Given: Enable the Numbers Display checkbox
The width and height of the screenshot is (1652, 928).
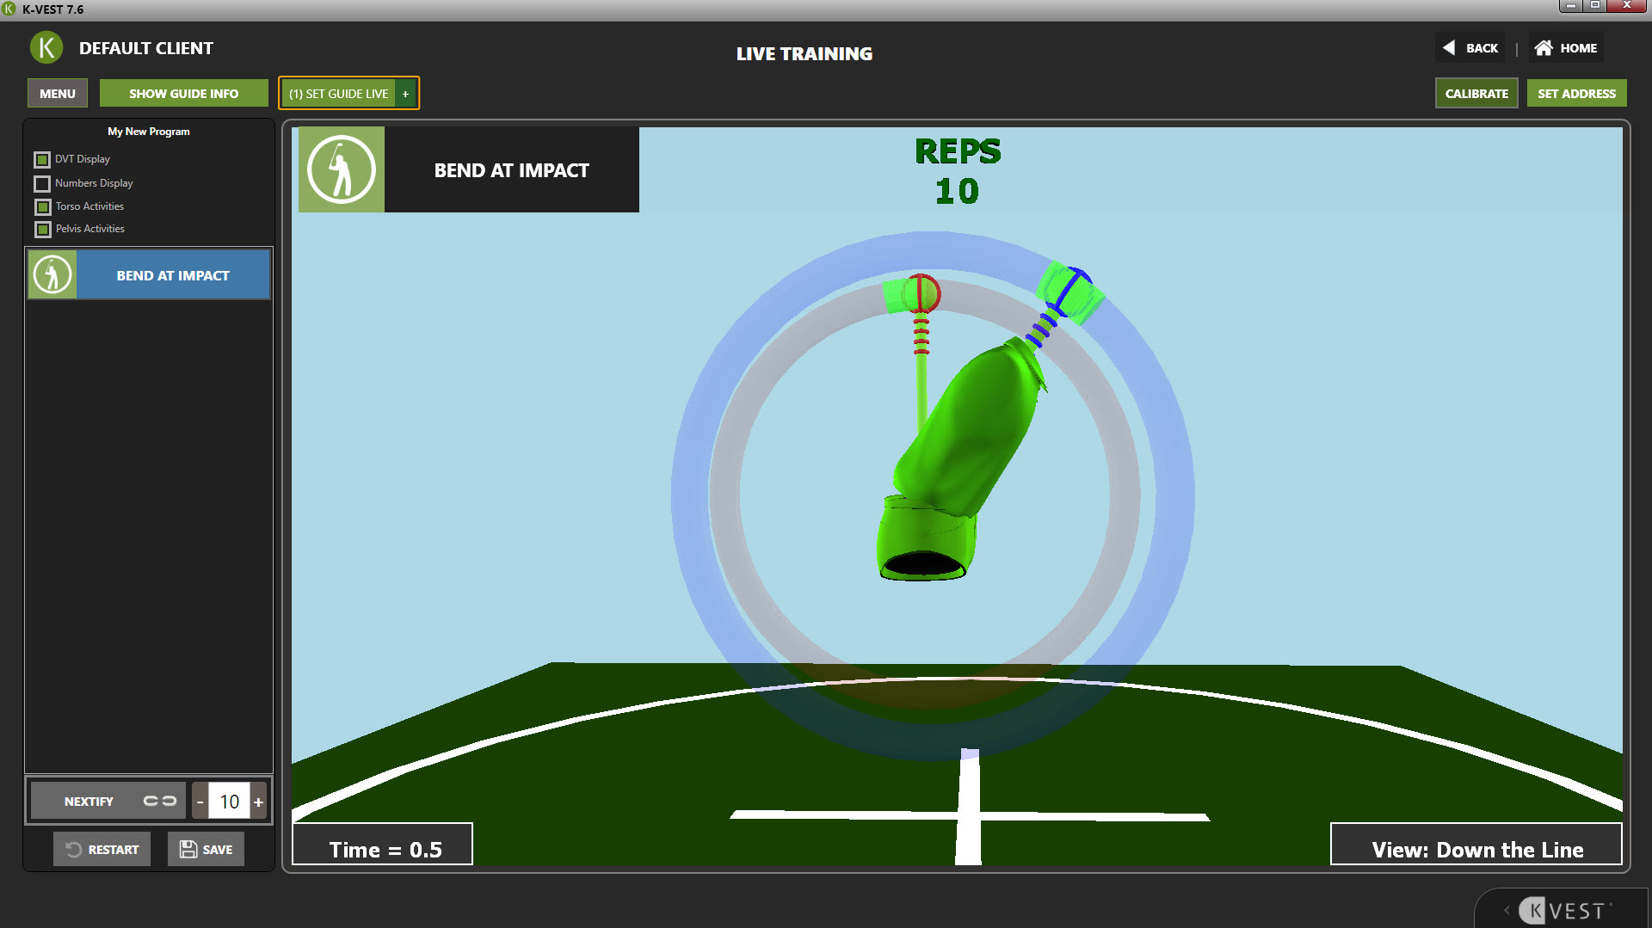Looking at the screenshot, I should pyautogui.click(x=42, y=184).
